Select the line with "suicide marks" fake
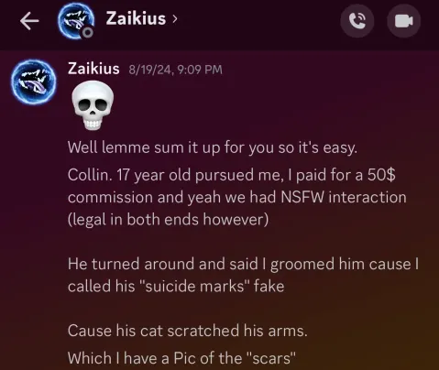Image resolution: width=439 pixels, height=370 pixels. pos(176,286)
